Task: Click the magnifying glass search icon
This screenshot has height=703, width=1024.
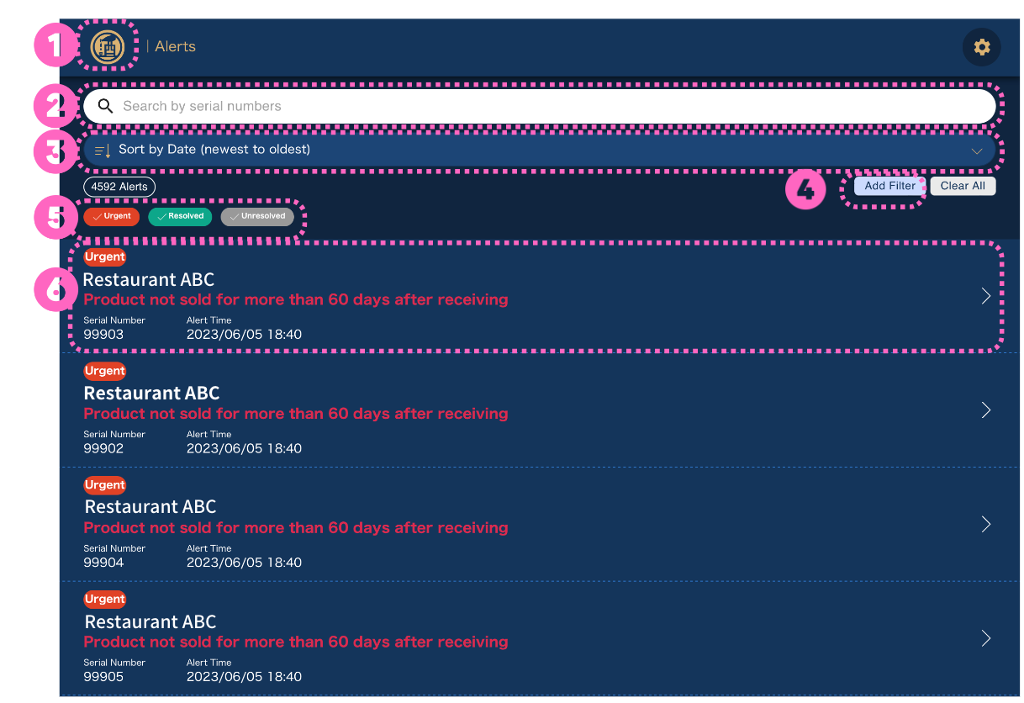Action: coord(105,106)
